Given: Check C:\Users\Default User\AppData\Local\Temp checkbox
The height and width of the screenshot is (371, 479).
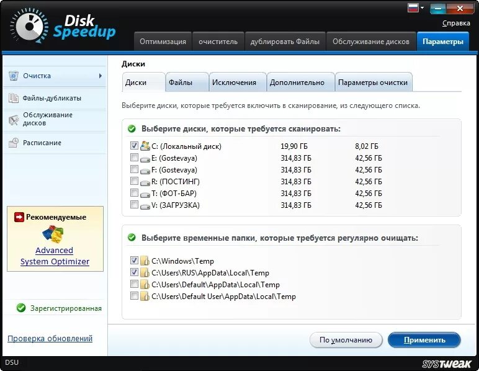Looking at the screenshot, I should [134, 295].
